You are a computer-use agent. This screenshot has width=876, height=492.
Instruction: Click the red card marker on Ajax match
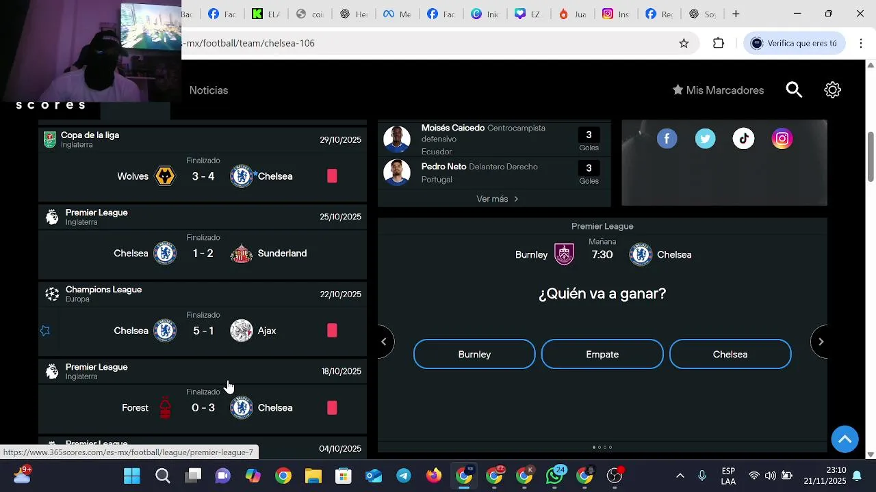pos(332,331)
